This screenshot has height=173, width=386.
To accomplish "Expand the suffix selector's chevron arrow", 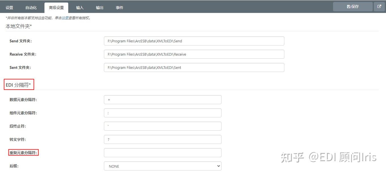I will [218, 166].
